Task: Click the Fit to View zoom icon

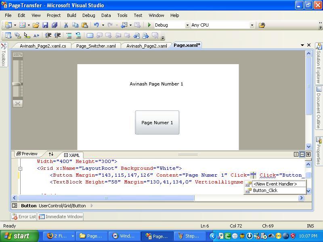Action: tap(18, 104)
